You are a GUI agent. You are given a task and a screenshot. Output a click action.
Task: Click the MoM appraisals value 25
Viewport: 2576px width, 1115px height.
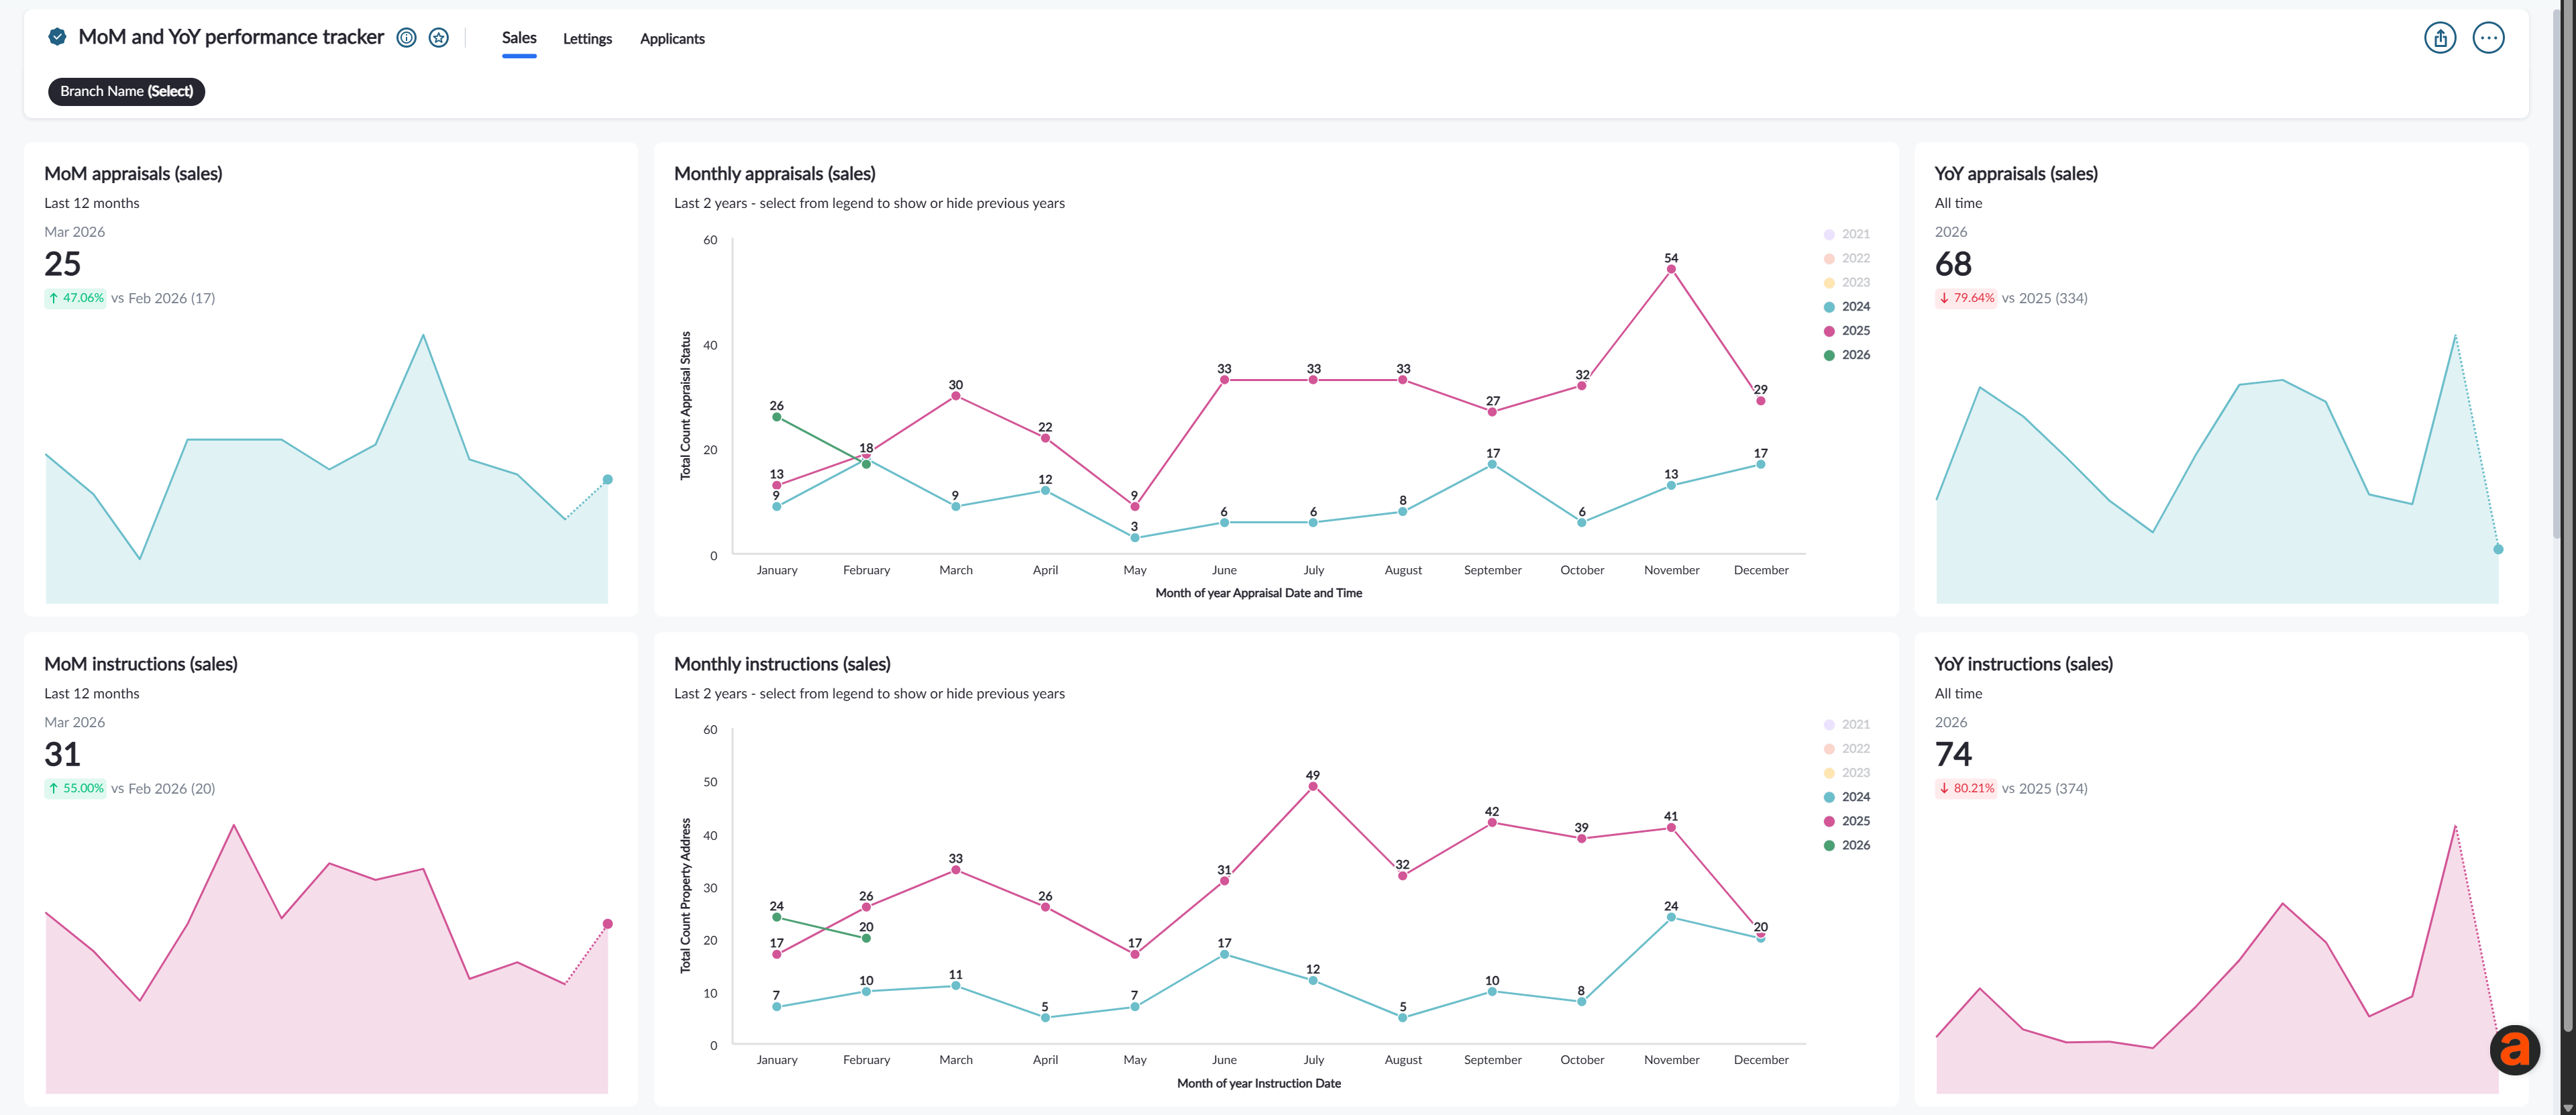coord(62,264)
